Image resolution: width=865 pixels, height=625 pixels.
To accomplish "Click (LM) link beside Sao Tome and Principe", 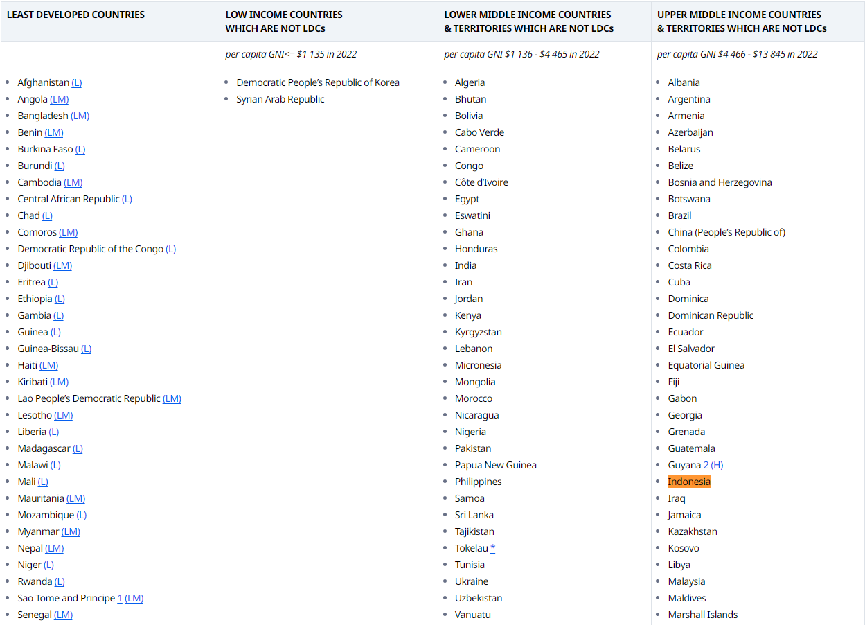I will (x=134, y=598).
